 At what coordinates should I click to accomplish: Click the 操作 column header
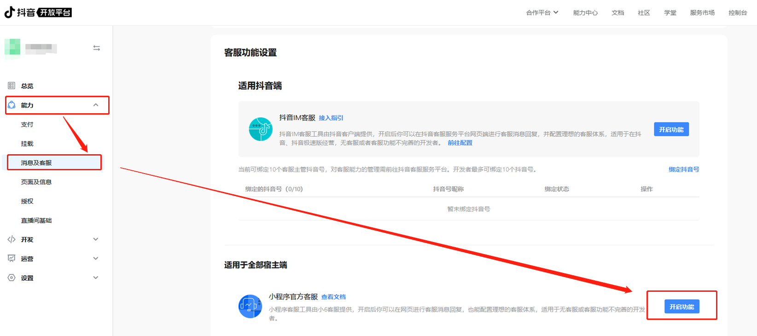coord(646,189)
